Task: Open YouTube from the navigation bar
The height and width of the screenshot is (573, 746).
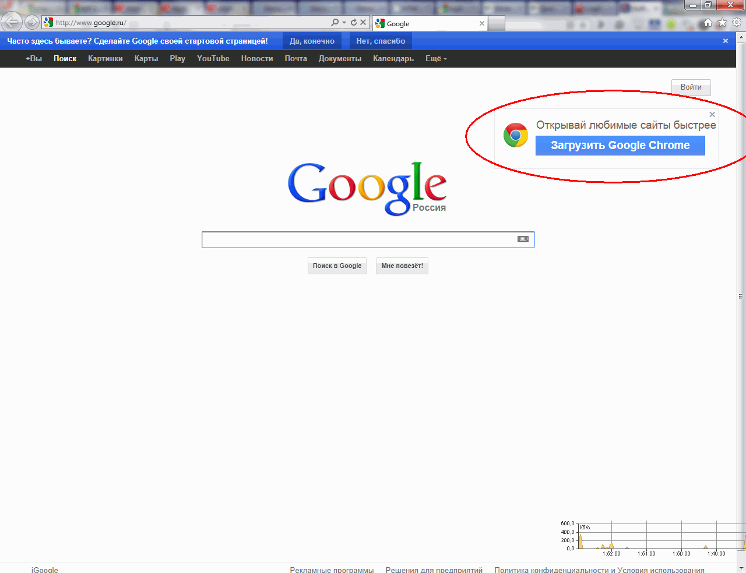Action: tap(213, 58)
